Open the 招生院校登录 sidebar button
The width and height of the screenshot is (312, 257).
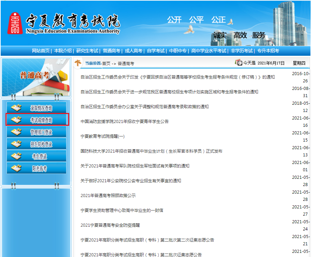[37, 144]
